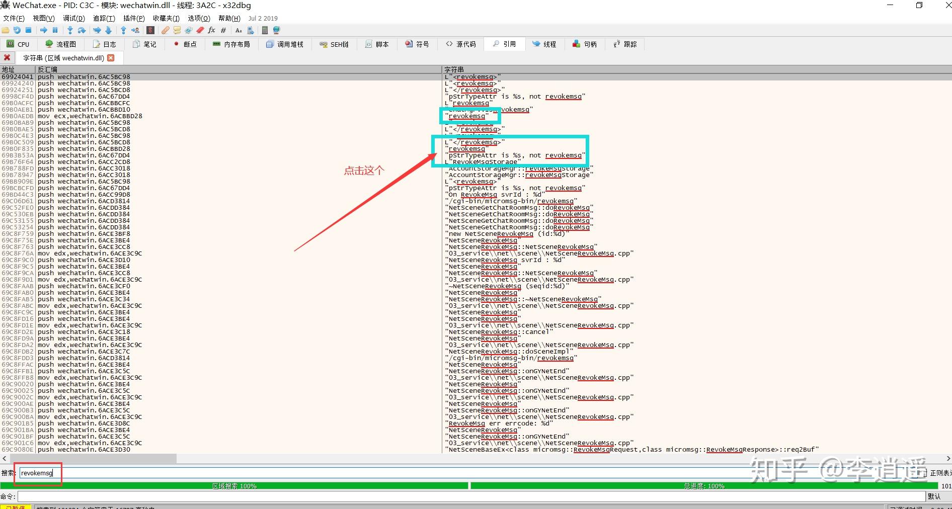The width and height of the screenshot is (952, 509).
Task: Click the Trace Over toolbar icon
Action: click(108, 30)
